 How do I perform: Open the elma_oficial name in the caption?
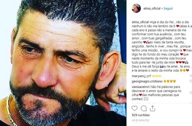[x=140, y=22]
